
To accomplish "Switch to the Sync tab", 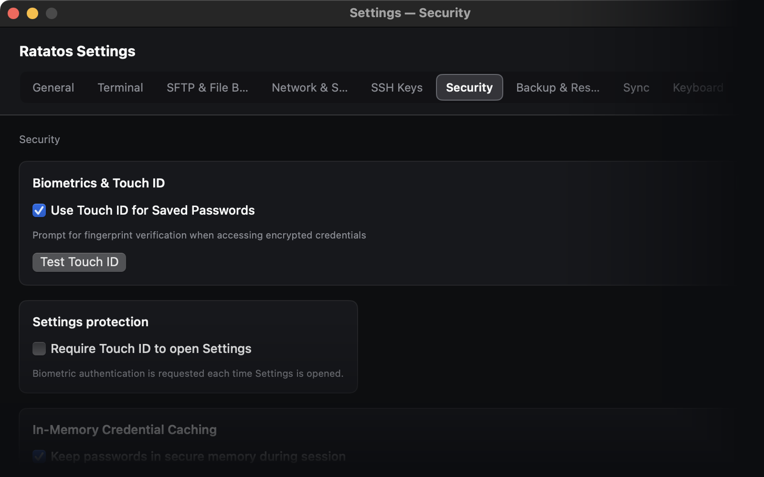I will [636, 88].
